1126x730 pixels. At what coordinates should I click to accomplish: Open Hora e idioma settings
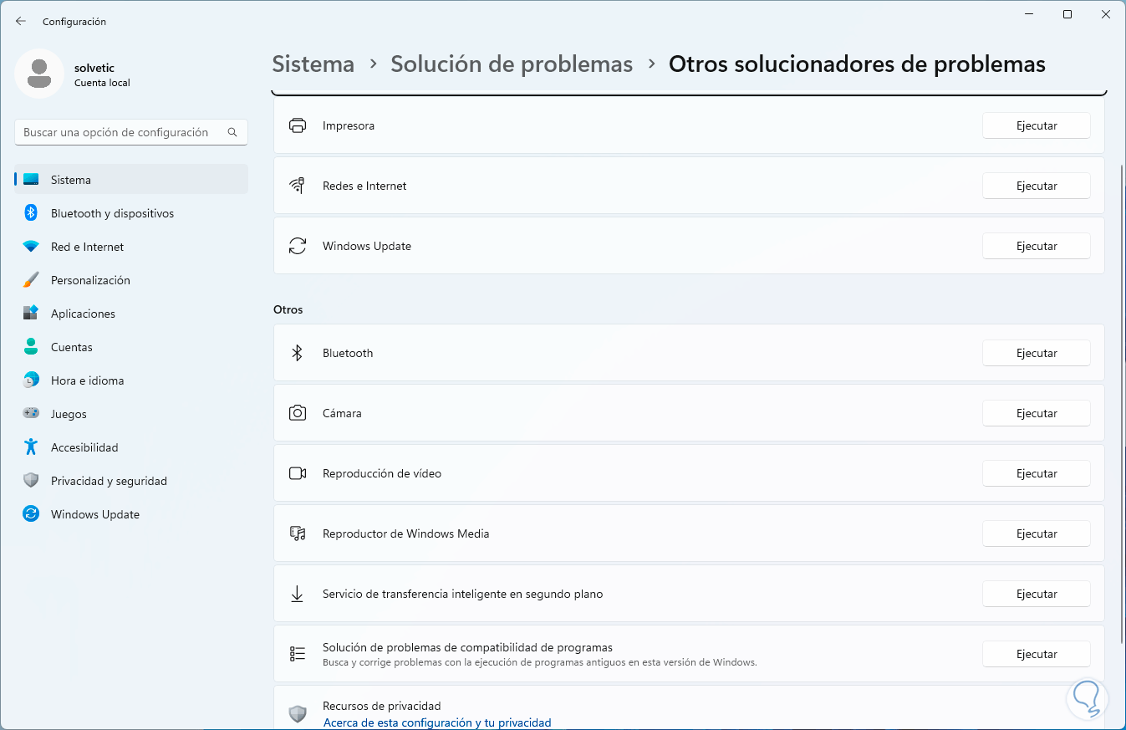pos(131,380)
